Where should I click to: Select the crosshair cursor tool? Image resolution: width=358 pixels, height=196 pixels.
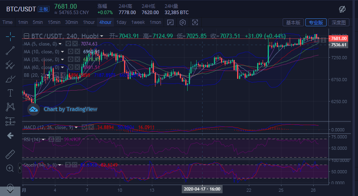(x=10, y=36)
